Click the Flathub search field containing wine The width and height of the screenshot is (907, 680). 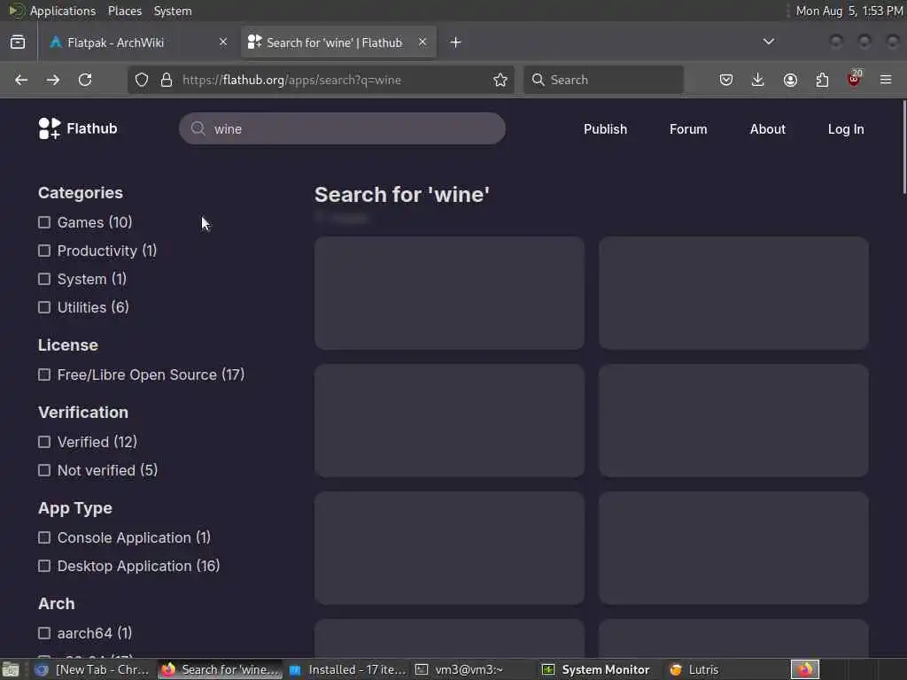click(342, 128)
